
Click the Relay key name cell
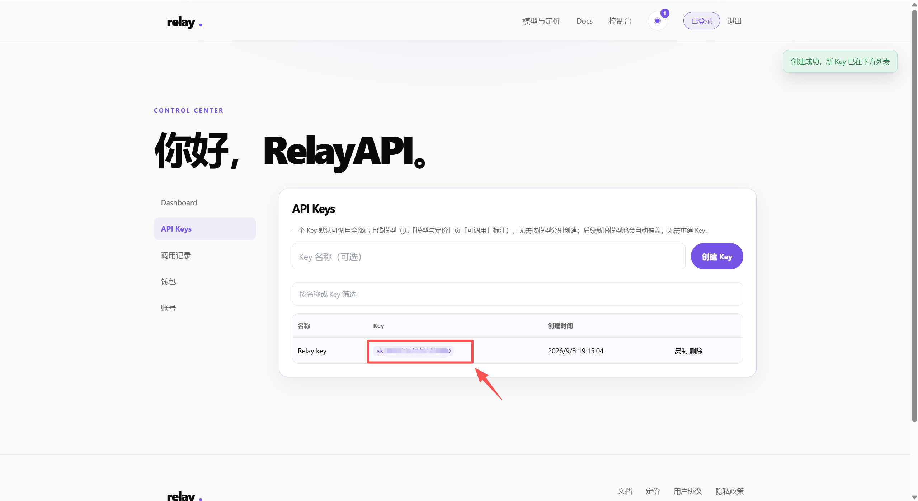(312, 351)
